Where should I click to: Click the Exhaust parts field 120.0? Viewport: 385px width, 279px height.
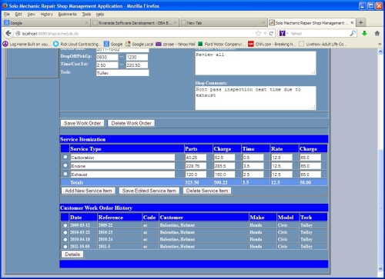pyautogui.click(x=196, y=174)
